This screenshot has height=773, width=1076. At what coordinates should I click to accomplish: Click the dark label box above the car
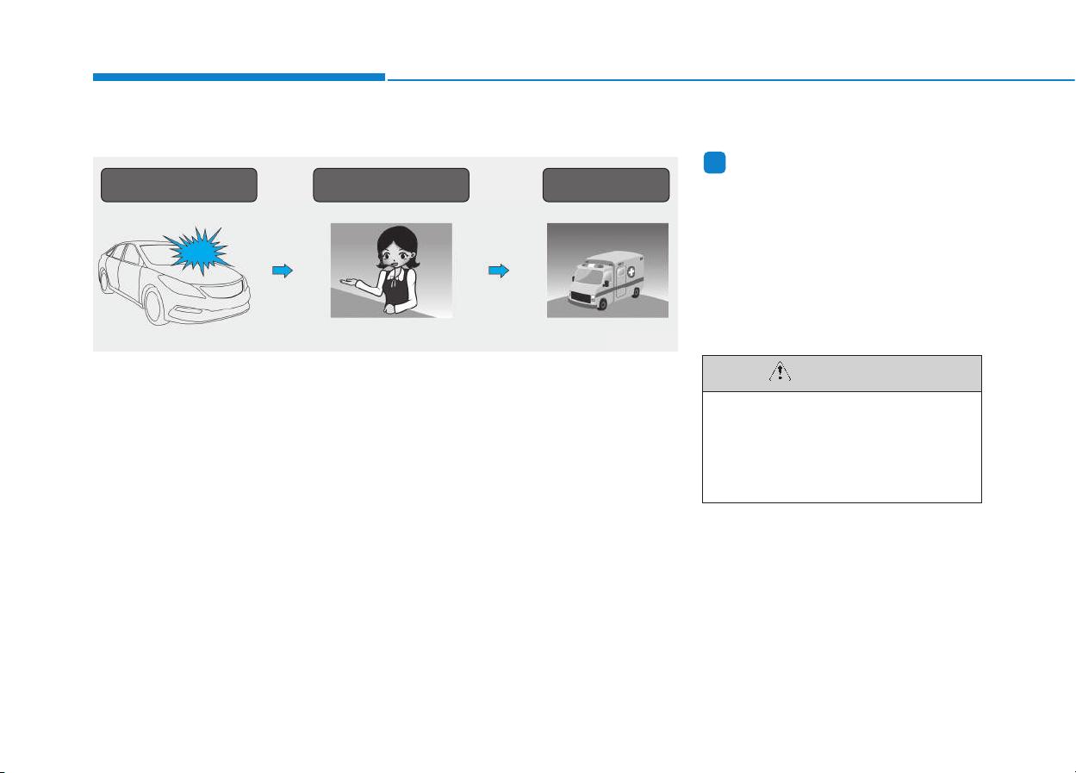pos(179,185)
